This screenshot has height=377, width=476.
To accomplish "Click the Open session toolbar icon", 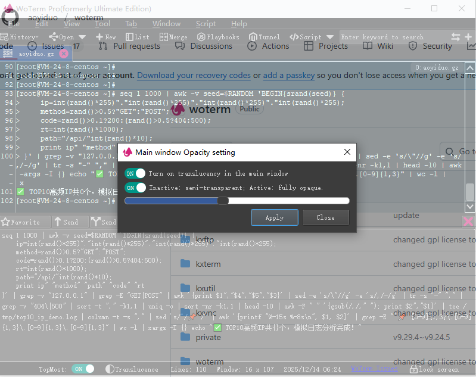I will coord(61,37).
